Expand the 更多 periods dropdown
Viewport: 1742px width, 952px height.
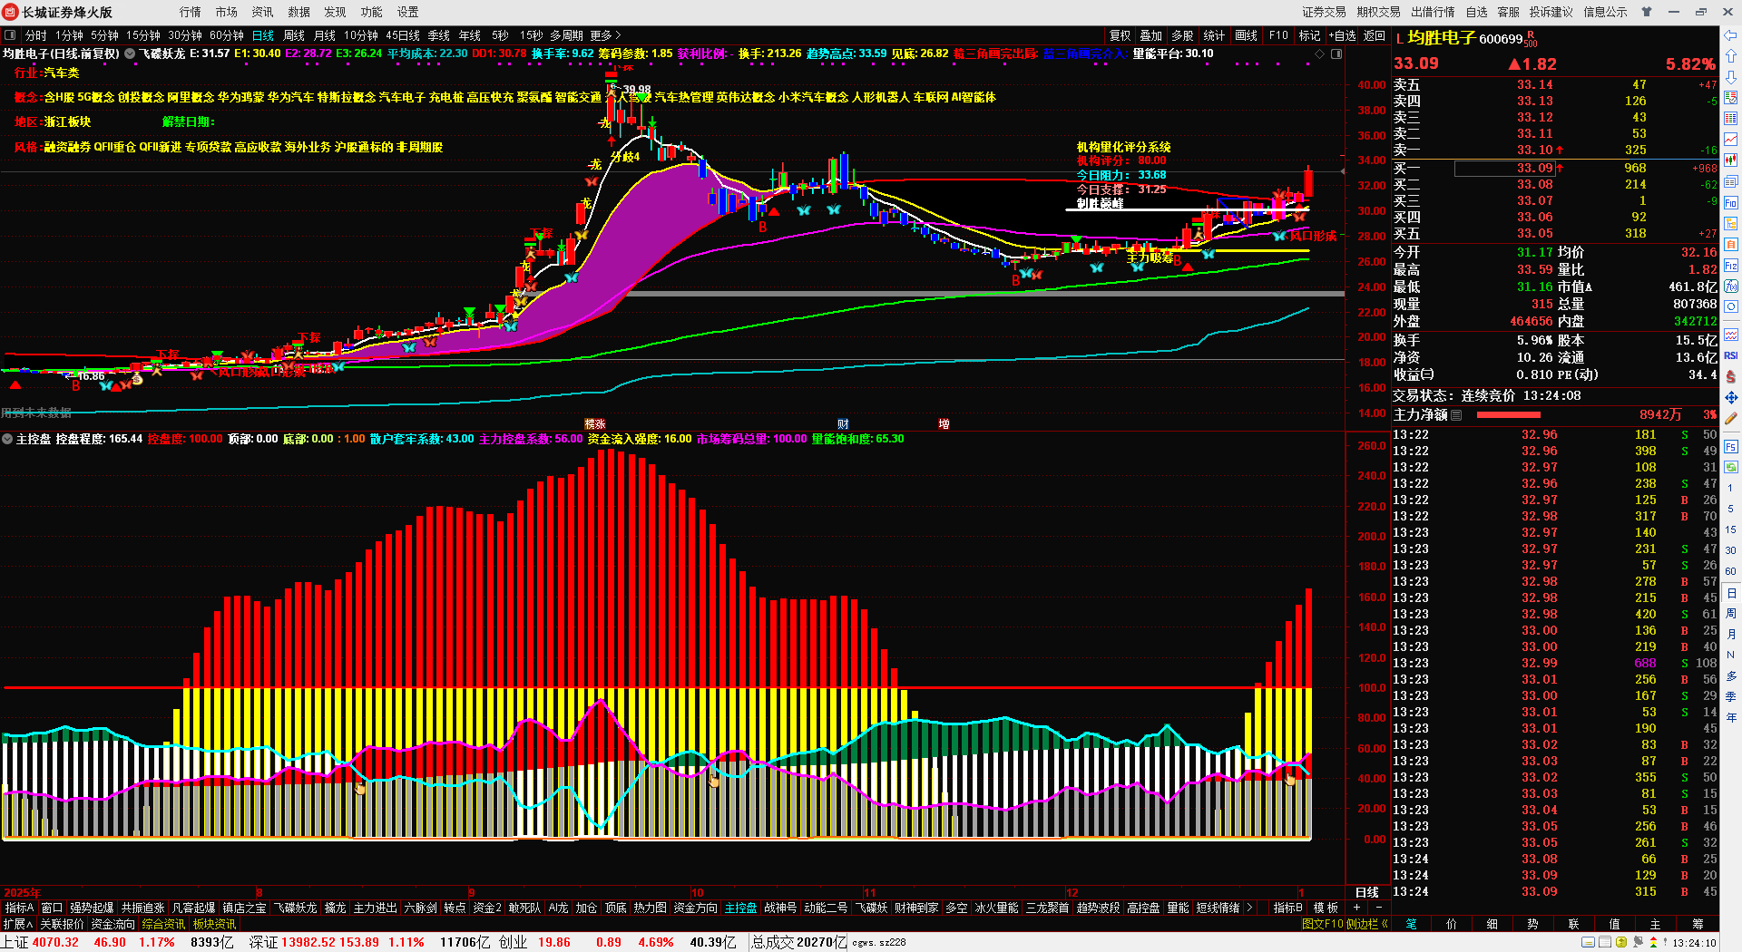click(606, 35)
